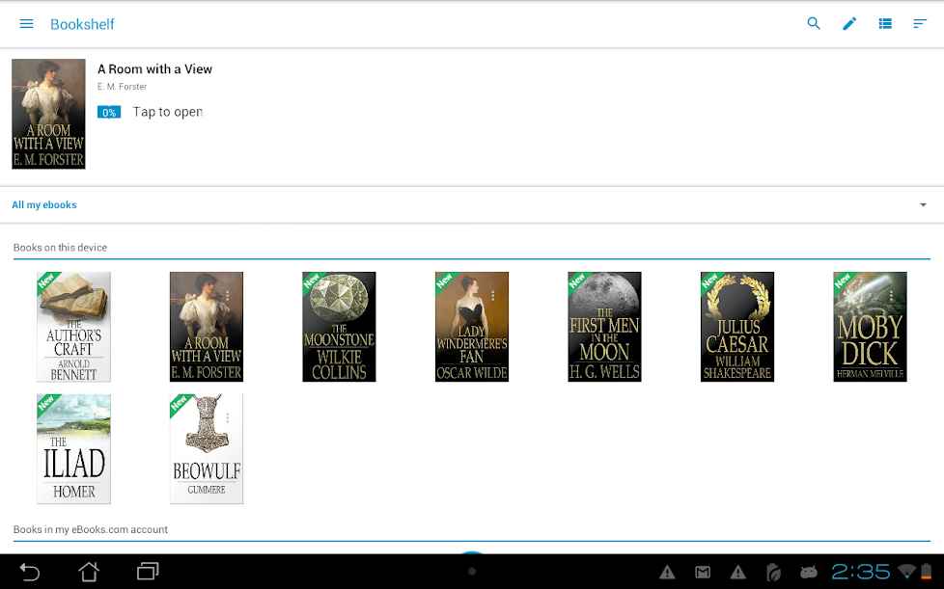Tap the Android robot notification icon

809,573
